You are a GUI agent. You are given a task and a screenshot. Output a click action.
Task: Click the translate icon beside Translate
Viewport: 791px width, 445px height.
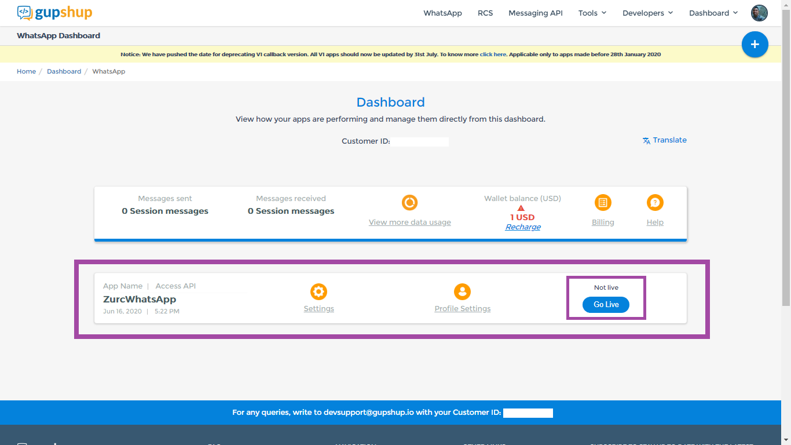pyautogui.click(x=646, y=140)
